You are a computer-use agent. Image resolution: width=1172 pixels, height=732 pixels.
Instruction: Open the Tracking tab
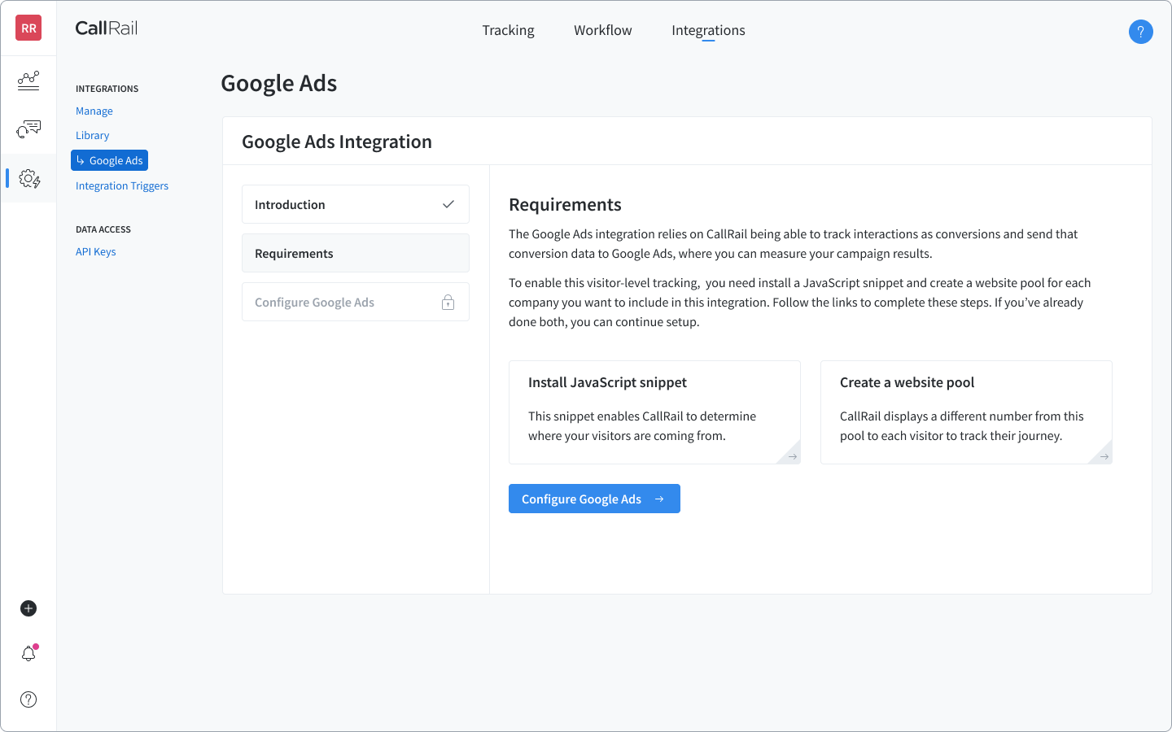coord(508,30)
